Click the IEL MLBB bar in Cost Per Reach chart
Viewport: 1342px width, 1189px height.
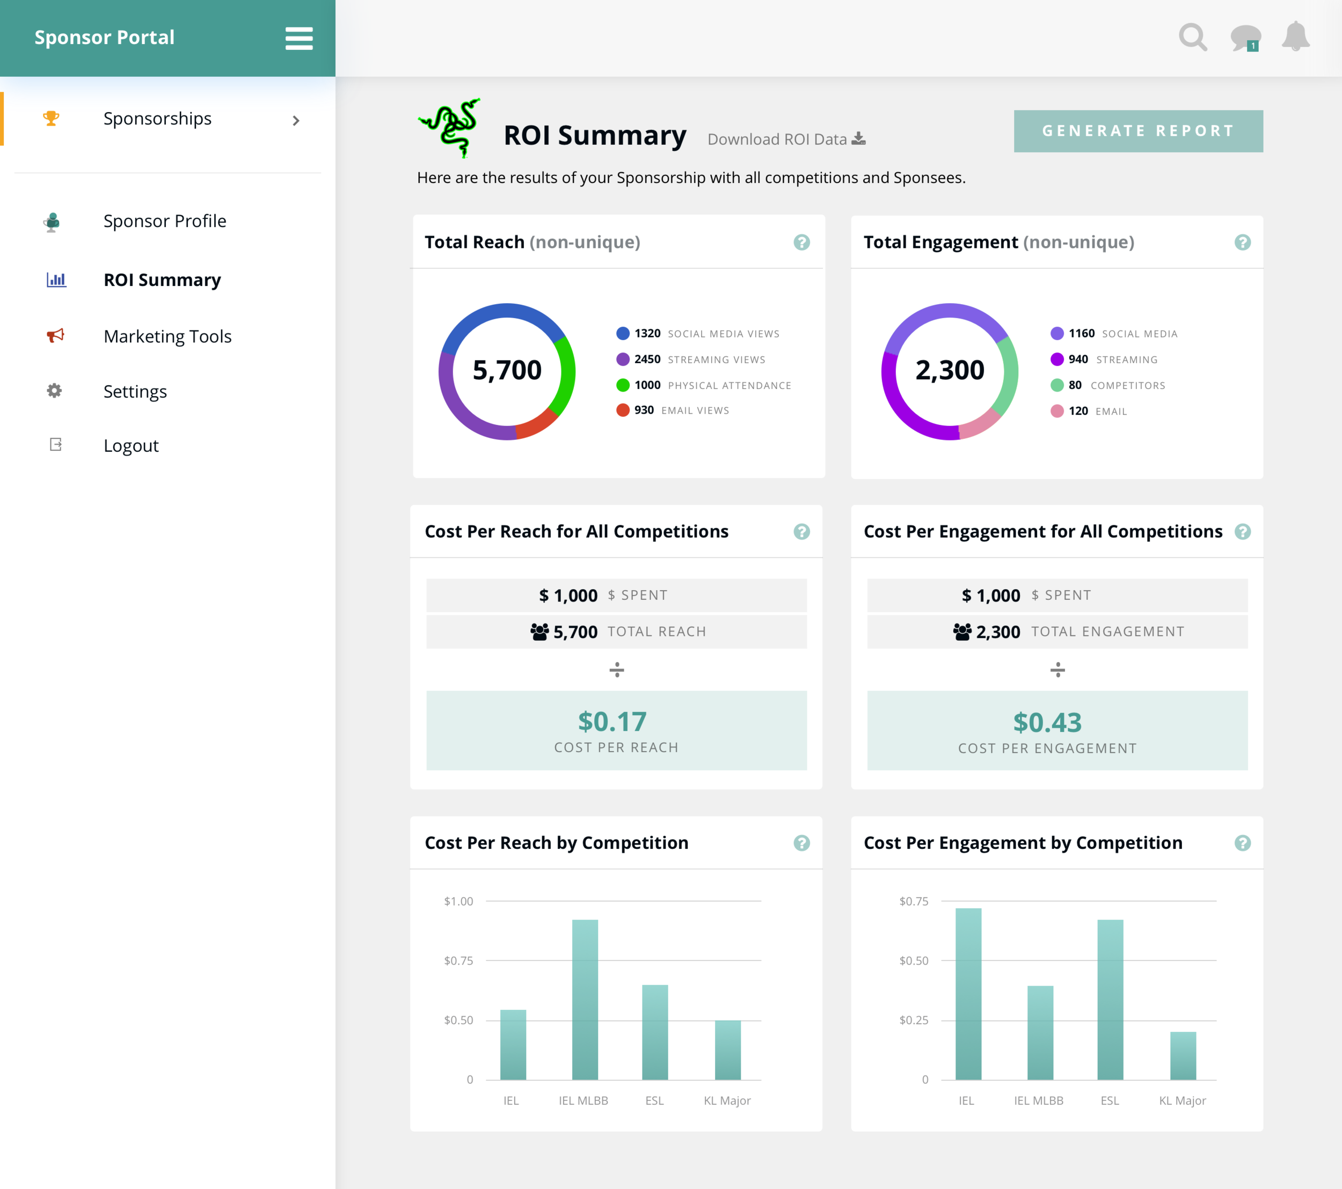coord(585,999)
